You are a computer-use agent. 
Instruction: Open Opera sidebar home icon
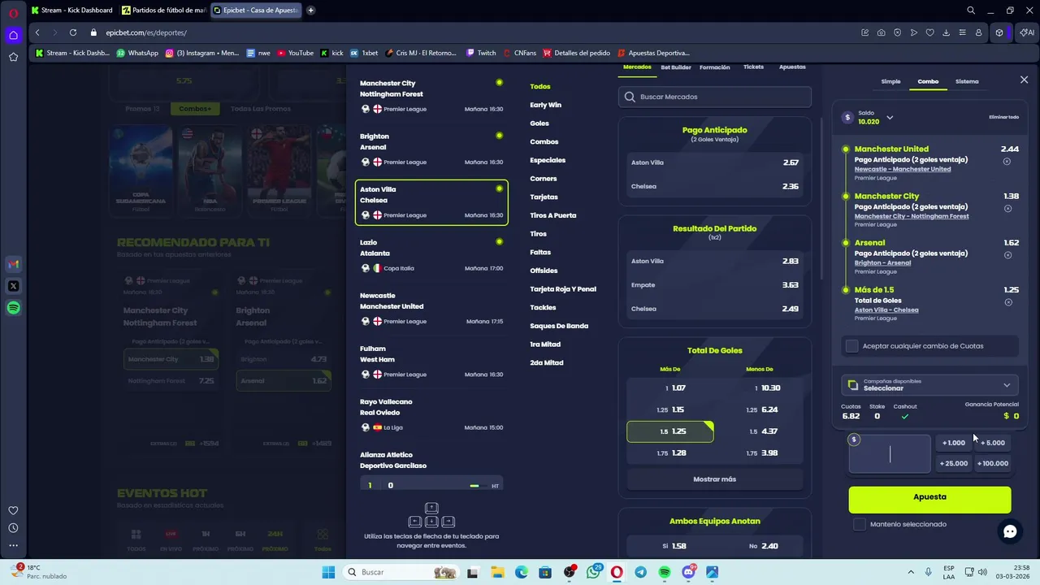13,35
